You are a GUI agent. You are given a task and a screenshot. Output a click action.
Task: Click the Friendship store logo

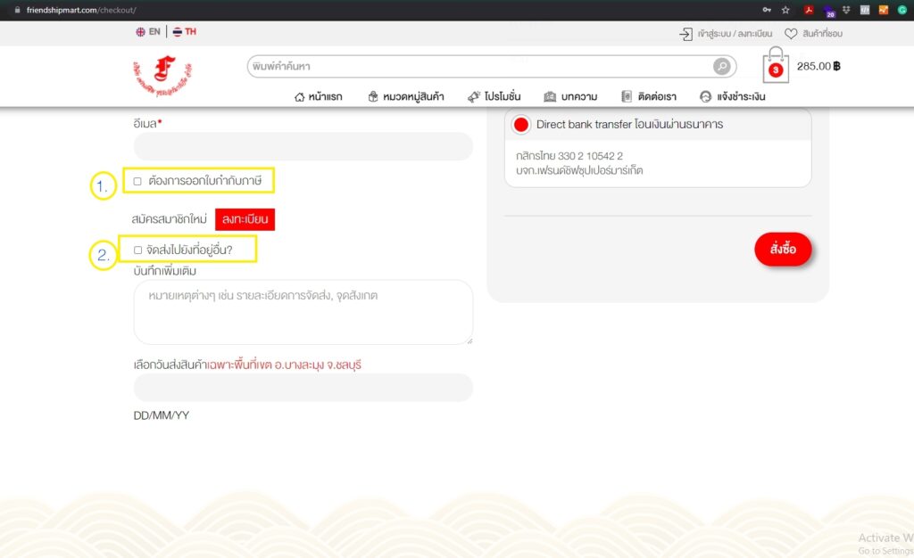tap(162, 76)
